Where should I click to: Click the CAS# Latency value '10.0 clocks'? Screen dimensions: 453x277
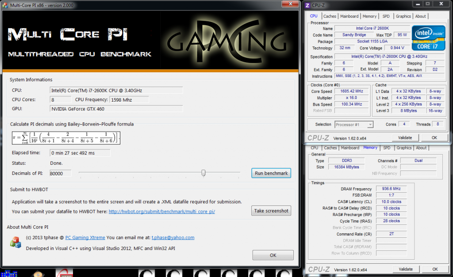pos(391,202)
